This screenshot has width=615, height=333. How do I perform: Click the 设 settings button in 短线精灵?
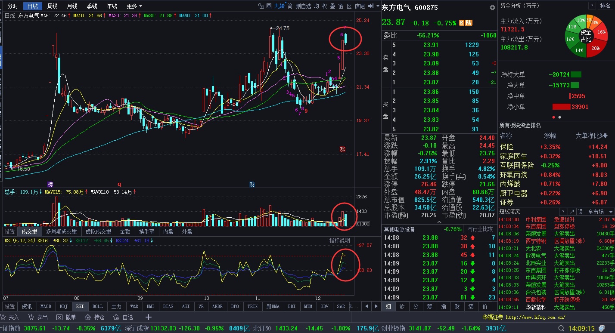point(580,212)
